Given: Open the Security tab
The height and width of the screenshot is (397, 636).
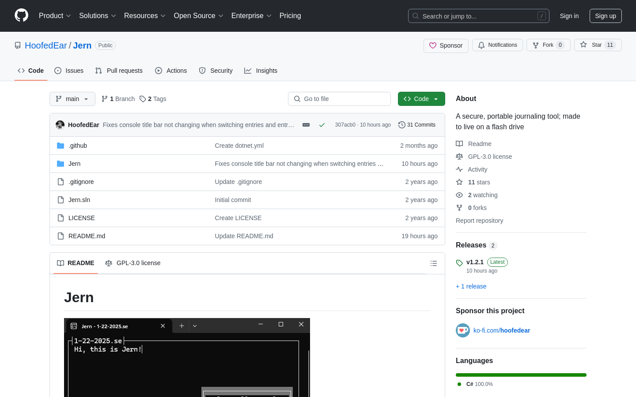Looking at the screenshot, I should (x=216, y=71).
